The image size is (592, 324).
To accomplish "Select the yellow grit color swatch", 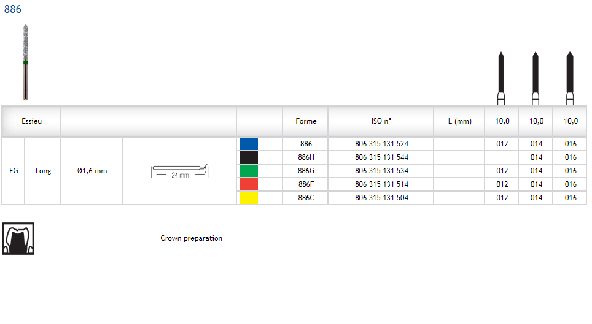I will pos(249,198).
